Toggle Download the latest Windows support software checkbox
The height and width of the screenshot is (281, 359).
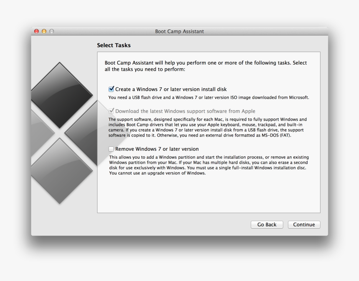[111, 111]
